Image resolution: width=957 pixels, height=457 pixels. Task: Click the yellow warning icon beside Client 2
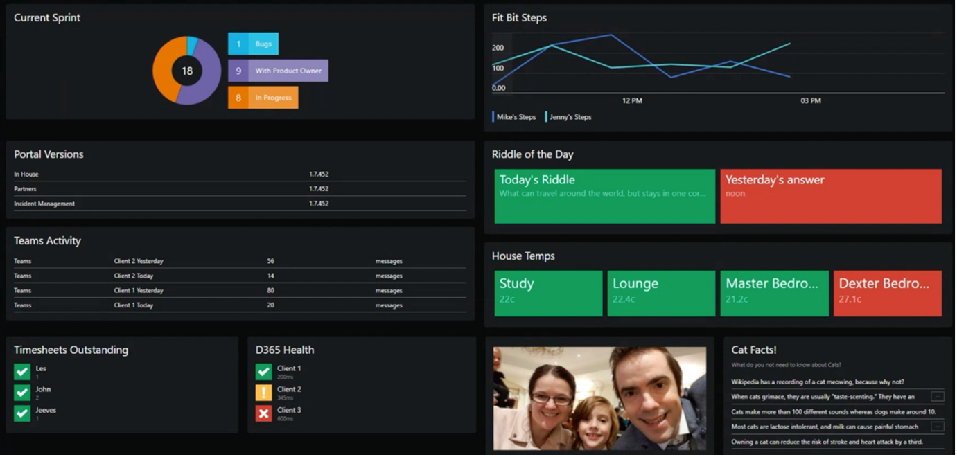[x=263, y=392]
